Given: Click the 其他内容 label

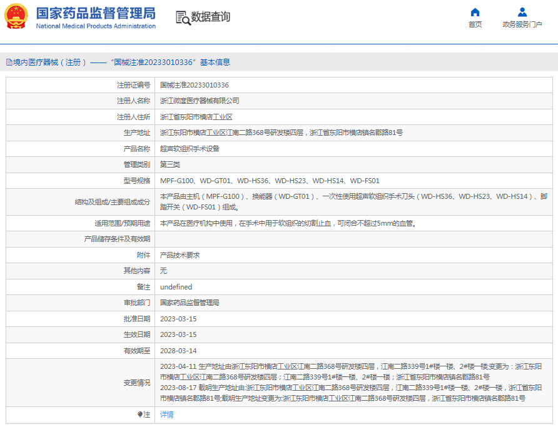Looking at the screenshot, I should coord(136,271).
